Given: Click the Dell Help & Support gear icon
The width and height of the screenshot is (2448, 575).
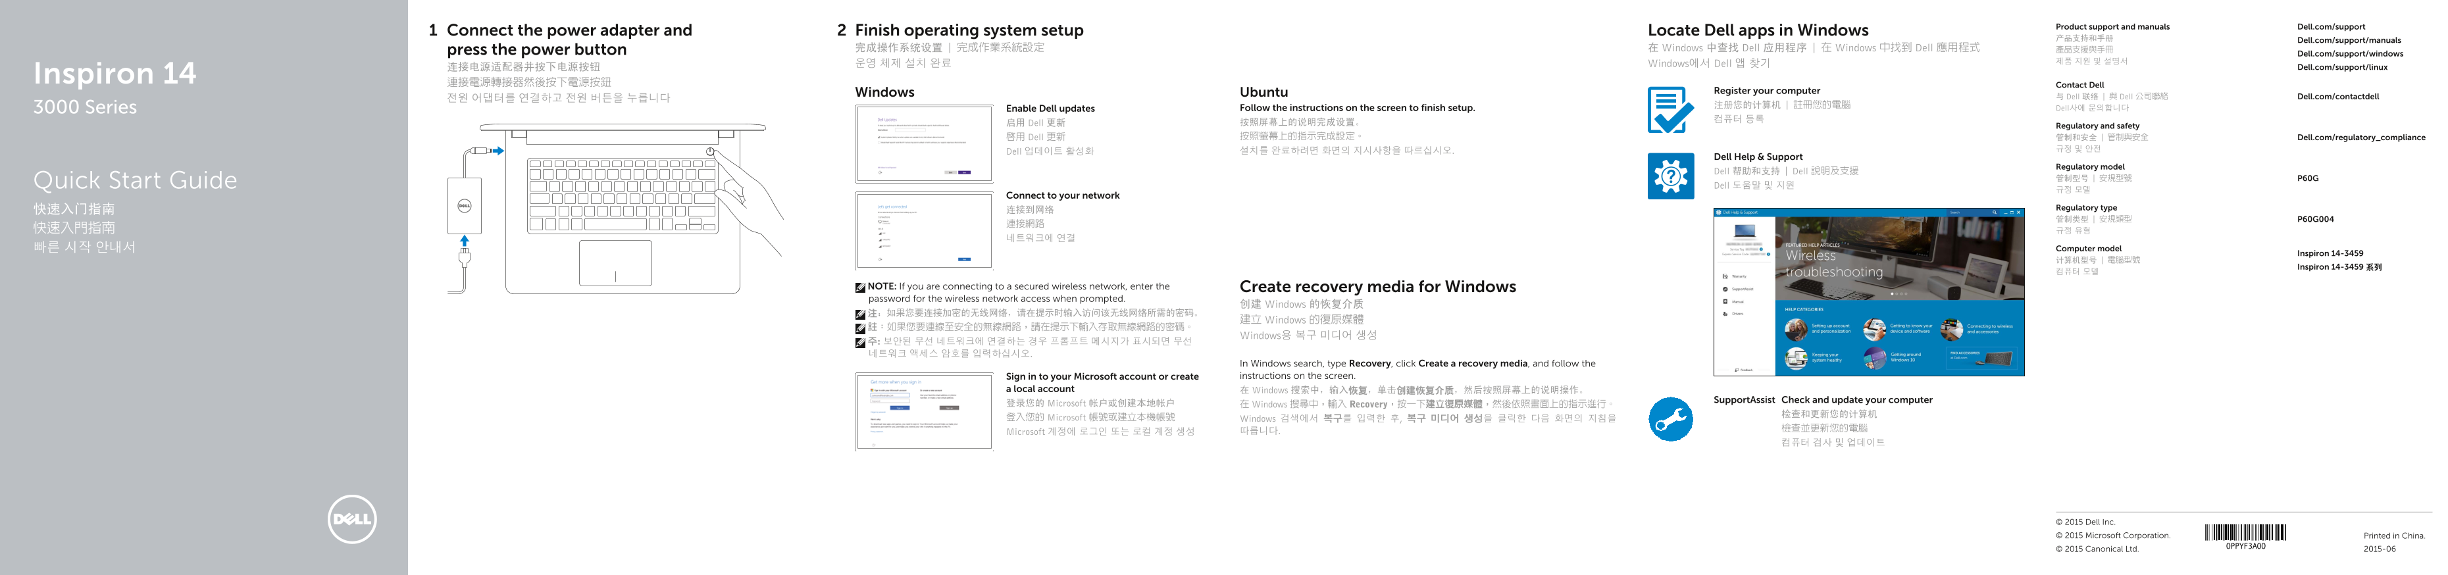Looking at the screenshot, I should pos(1670,176).
